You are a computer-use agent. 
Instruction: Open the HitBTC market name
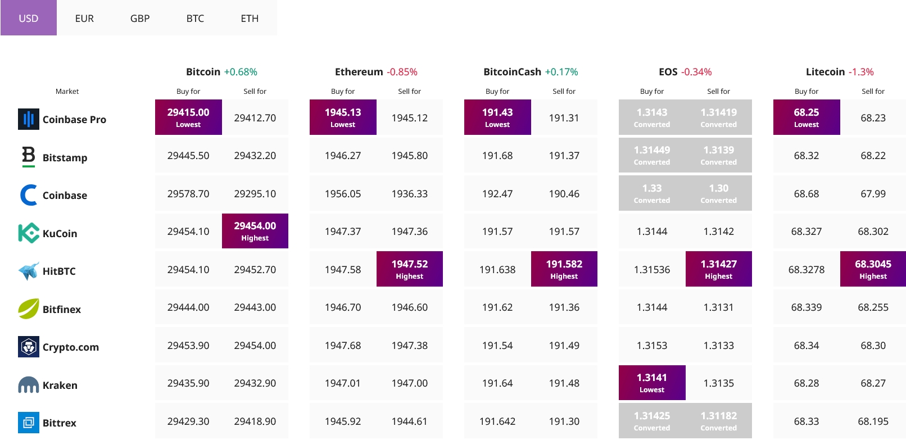click(x=59, y=271)
